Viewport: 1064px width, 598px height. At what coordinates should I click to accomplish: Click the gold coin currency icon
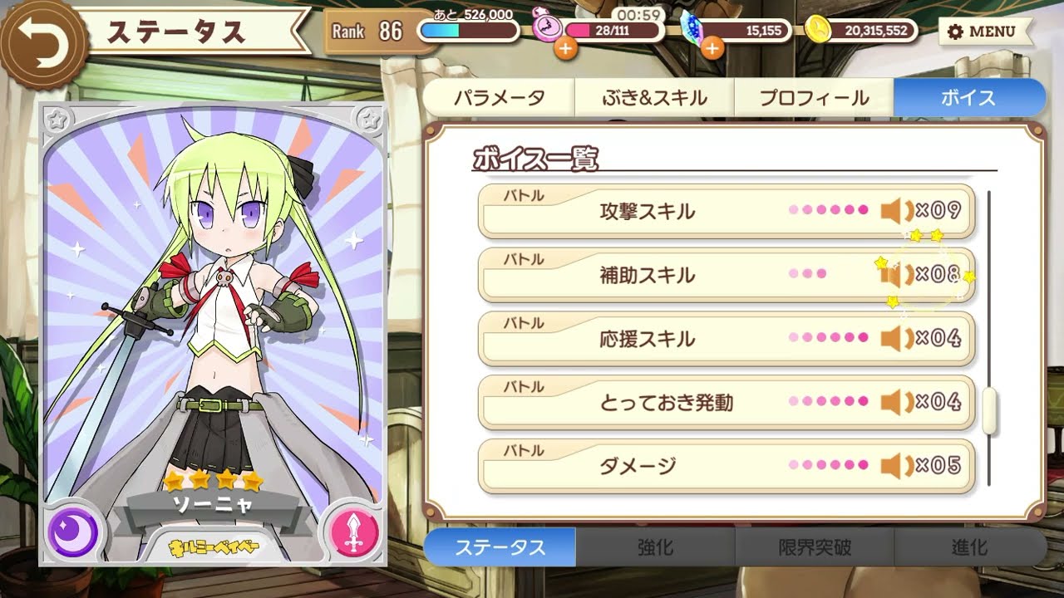click(819, 30)
